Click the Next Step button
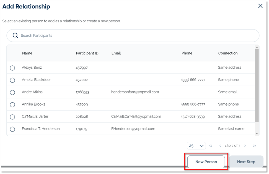 pos(246,162)
